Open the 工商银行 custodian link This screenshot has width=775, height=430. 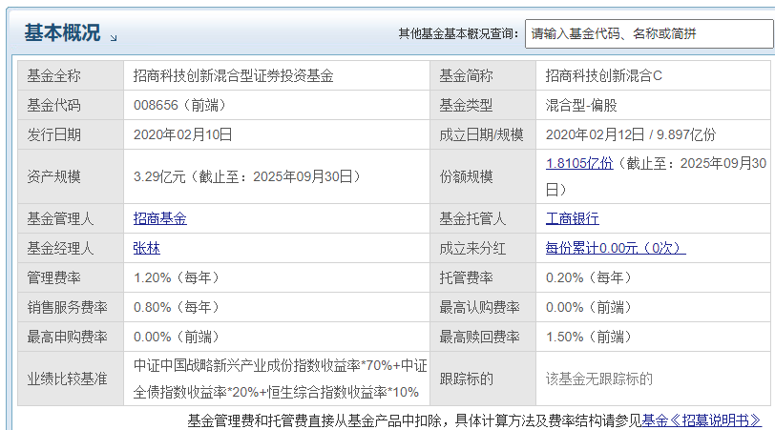(x=573, y=218)
